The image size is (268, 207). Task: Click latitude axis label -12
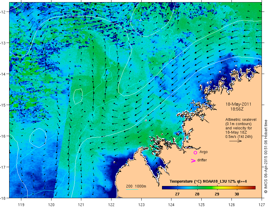(3, 12)
